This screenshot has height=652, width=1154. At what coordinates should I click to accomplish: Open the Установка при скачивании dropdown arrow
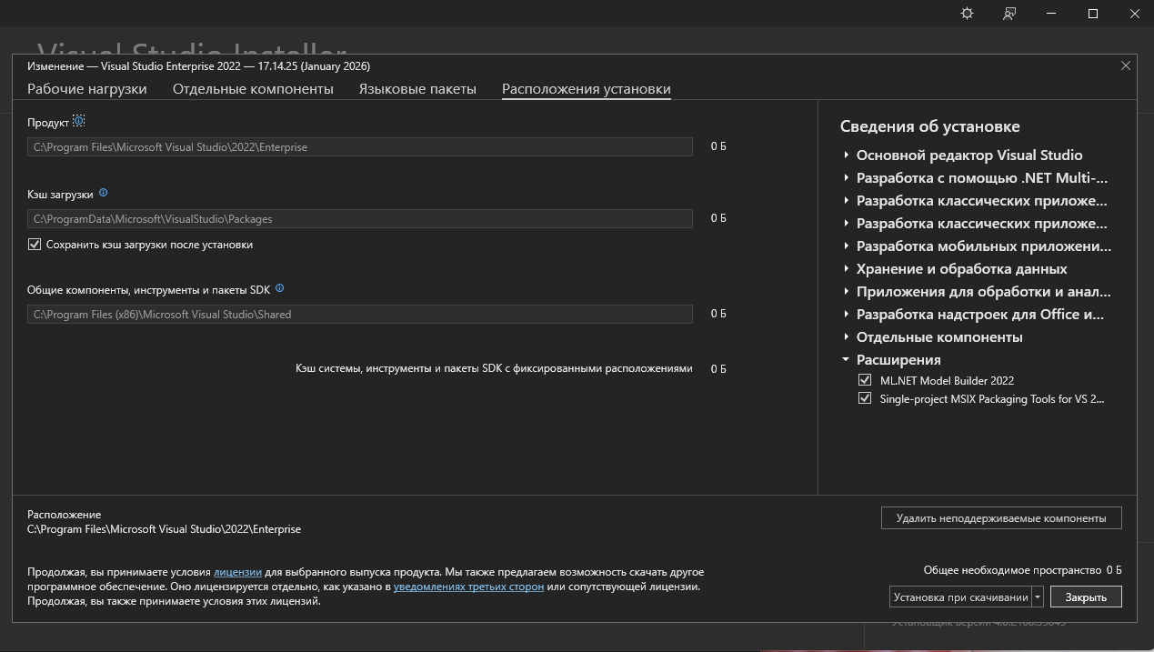(x=1038, y=597)
